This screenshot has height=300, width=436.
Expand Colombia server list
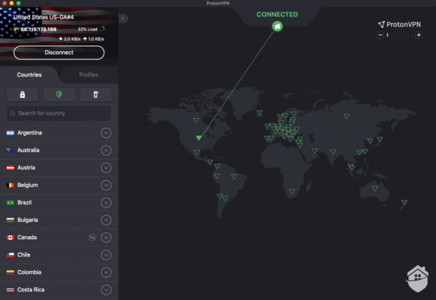106,272
